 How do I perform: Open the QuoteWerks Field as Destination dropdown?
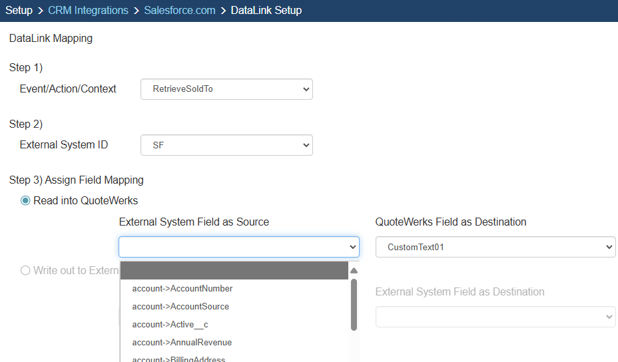[495, 248]
